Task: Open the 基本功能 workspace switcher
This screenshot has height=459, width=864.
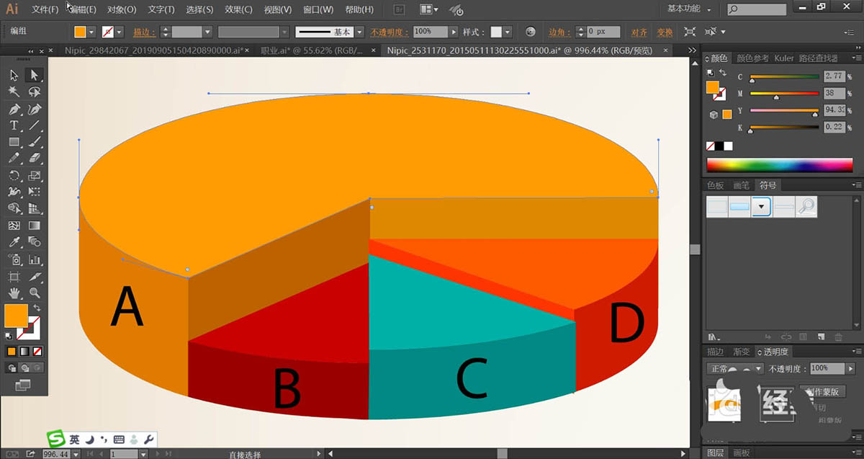Action: [690, 9]
